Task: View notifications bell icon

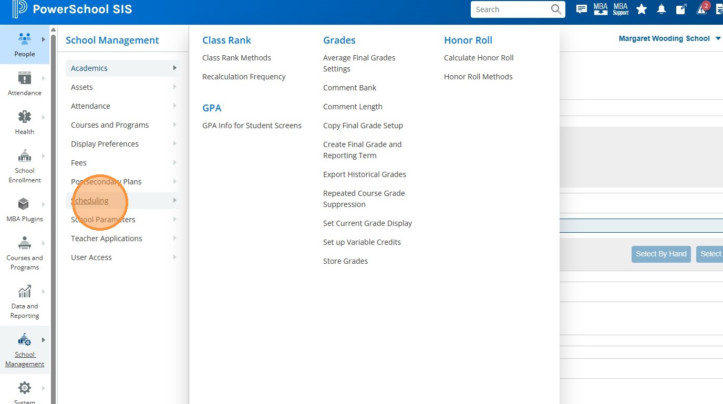Action: [662, 9]
